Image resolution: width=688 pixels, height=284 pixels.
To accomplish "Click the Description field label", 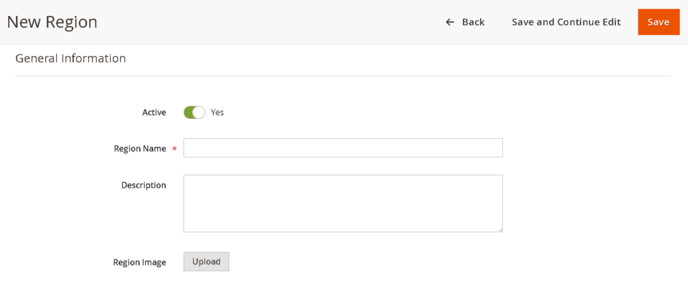I will pyautogui.click(x=143, y=185).
